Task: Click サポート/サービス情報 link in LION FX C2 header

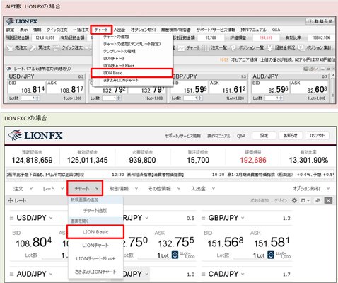Action: click(183, 136)
